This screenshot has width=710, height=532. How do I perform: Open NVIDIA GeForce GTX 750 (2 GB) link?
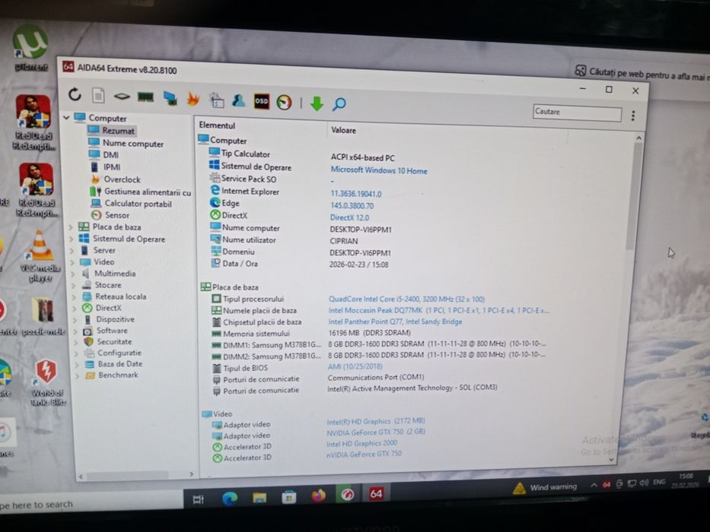[376, 432]
